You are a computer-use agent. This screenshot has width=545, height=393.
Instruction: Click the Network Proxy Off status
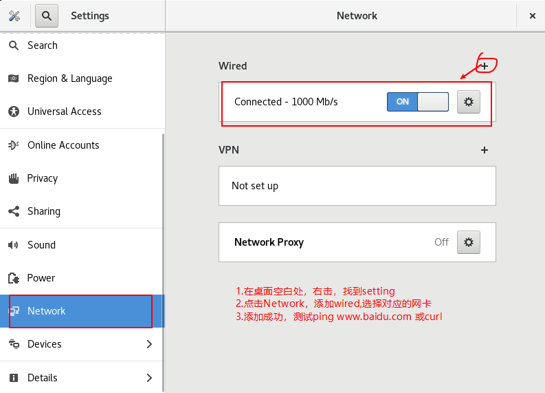(441, 242)
